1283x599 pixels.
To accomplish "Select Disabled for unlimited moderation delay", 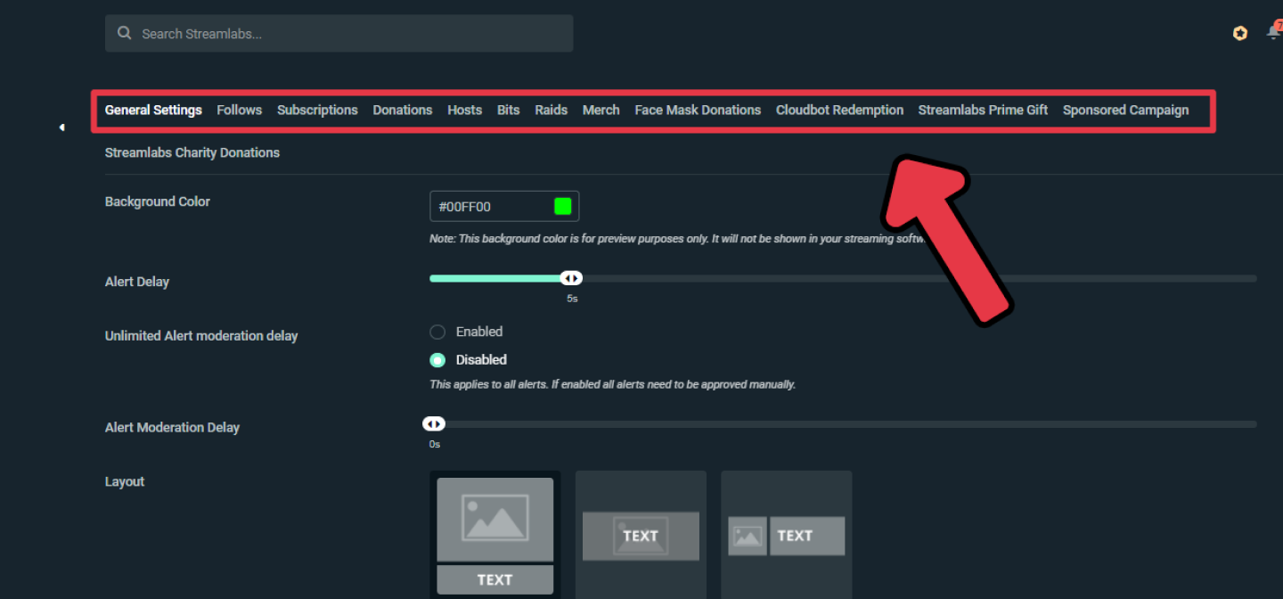I will (437, 360).
